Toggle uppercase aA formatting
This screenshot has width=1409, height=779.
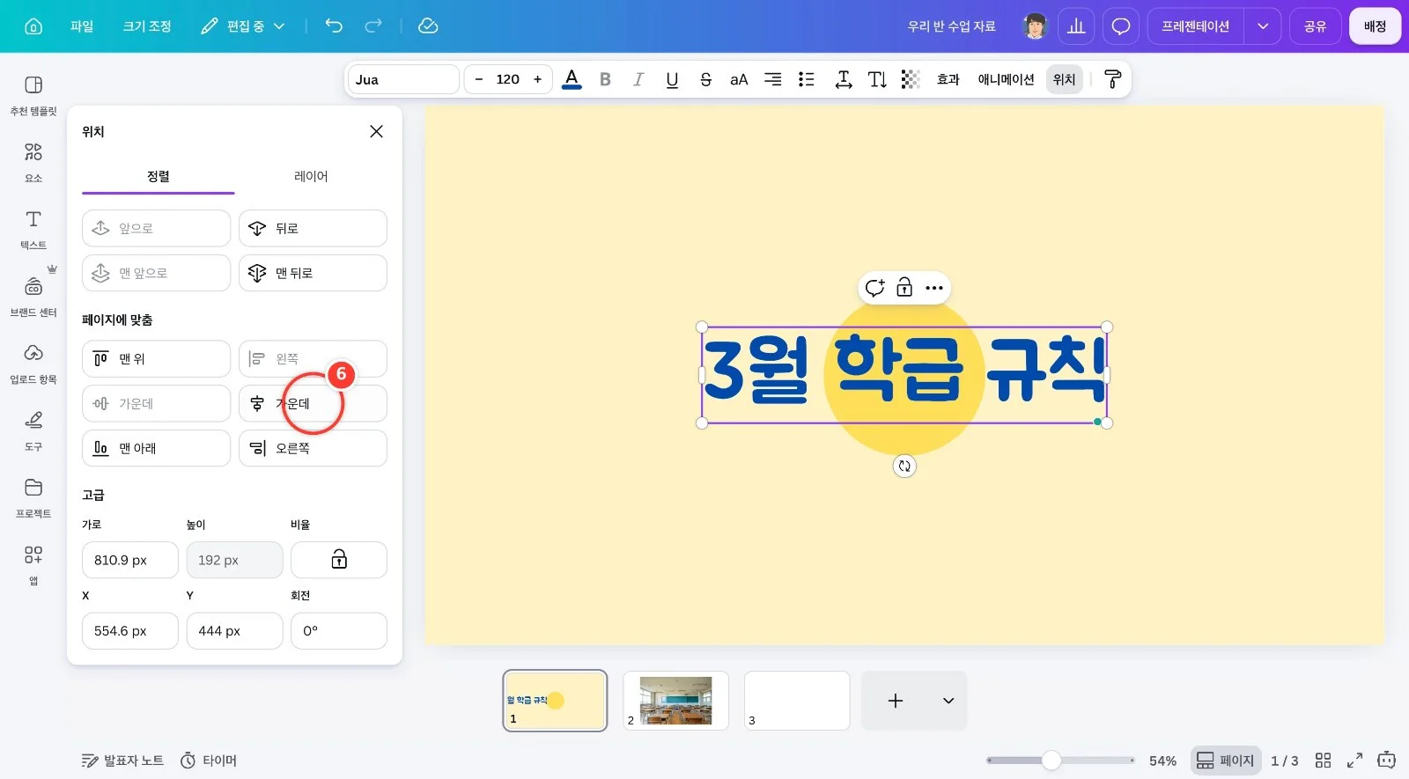(739, 79)
